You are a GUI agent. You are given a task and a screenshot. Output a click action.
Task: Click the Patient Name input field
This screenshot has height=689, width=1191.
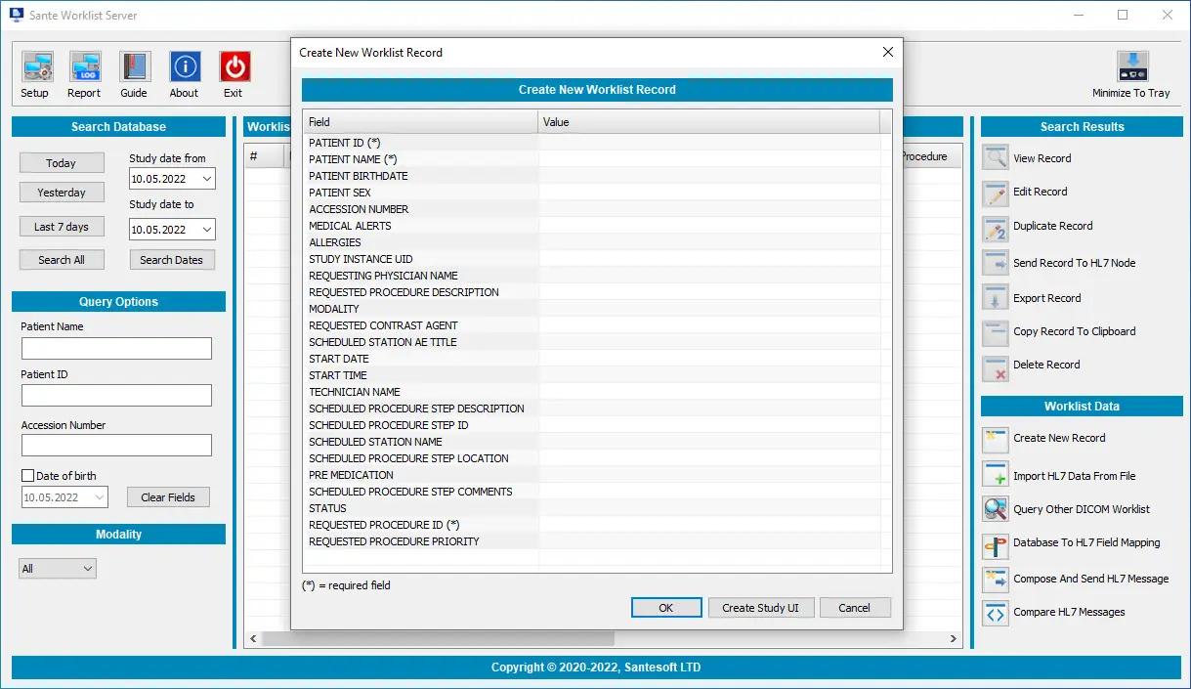pos(116,348)
